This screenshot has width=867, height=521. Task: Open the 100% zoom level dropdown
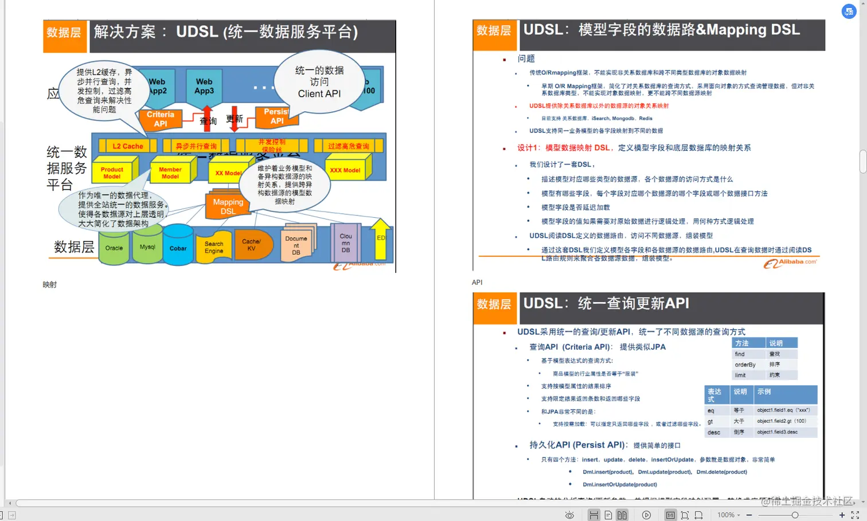coord(727,515)
